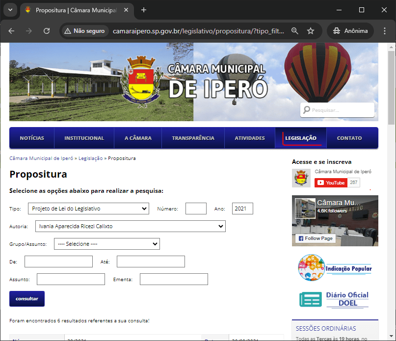This screenshot has width=396, height=341.
Task: Open the tab search chevron dropdown
Action: click(x=10, y=10)
